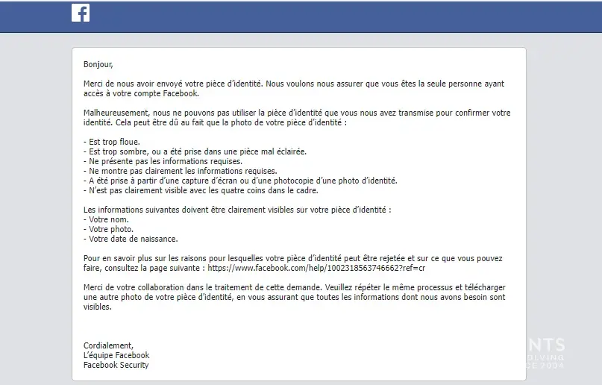Image resolution: width=602 pixels, height=385 pixels.
Task: Select the "quatre coins dans le cadre" line
Action: coord(212,190)
